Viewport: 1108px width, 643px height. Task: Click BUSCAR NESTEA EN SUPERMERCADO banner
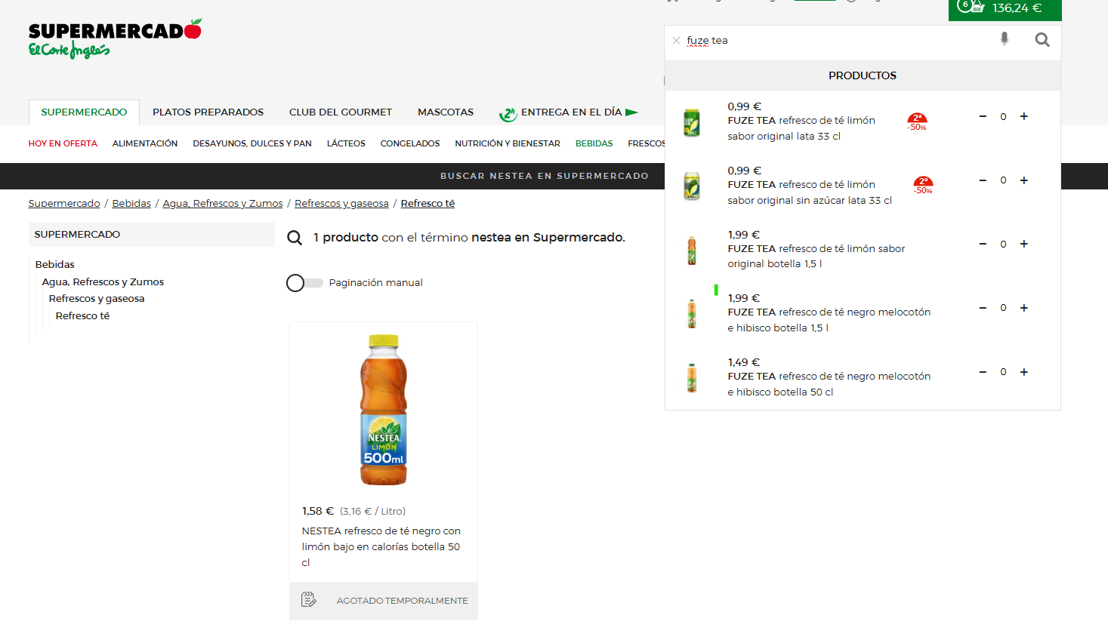[x=545, y=176]
